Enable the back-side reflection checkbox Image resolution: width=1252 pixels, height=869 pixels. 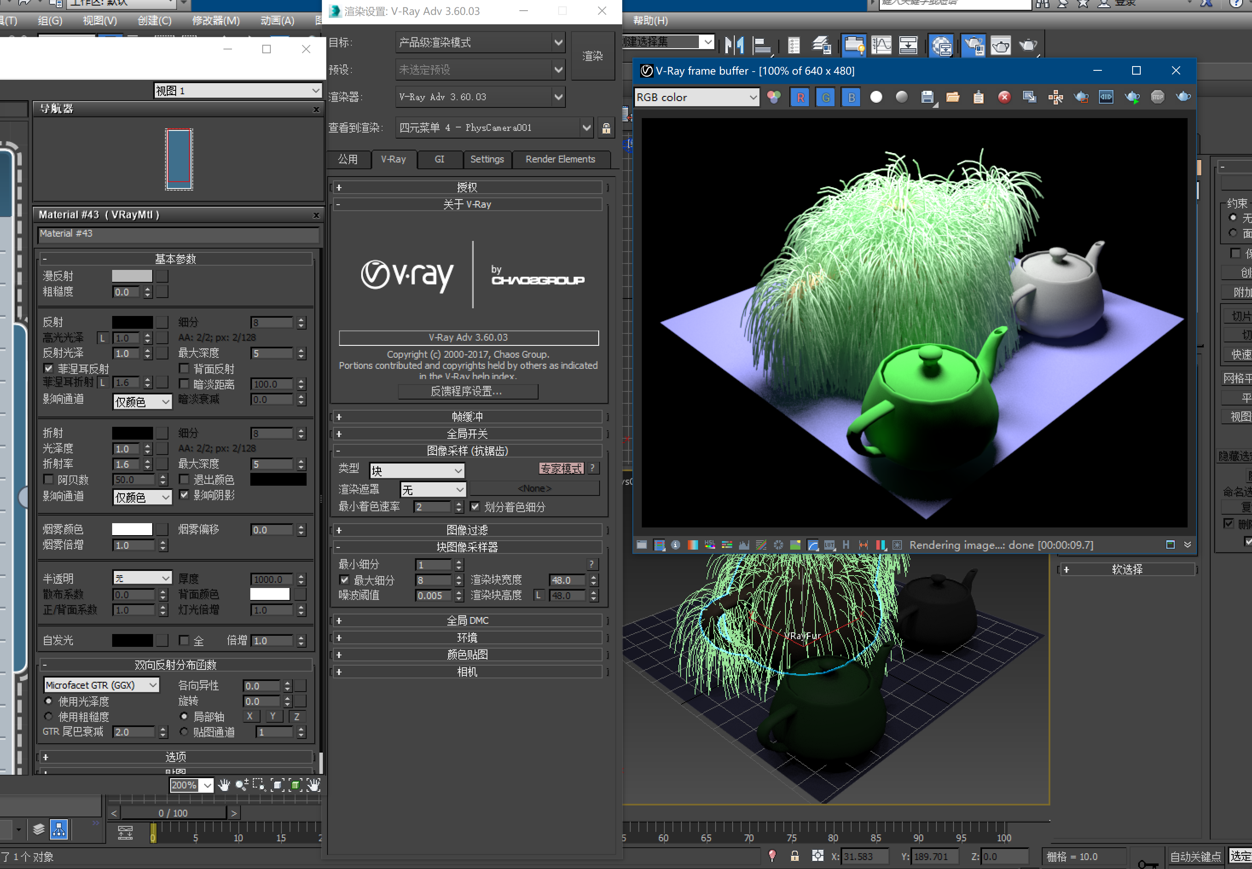[184, 368]
